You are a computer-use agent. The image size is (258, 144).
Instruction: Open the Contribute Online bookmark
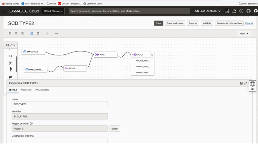tap(93, 4)
